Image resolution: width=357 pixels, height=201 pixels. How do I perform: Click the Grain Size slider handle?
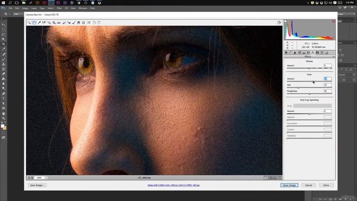point(298,88)
